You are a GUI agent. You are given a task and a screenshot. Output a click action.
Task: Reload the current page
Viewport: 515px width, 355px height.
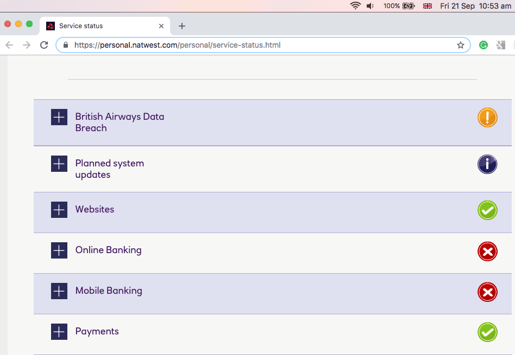(x=45, y=45)
